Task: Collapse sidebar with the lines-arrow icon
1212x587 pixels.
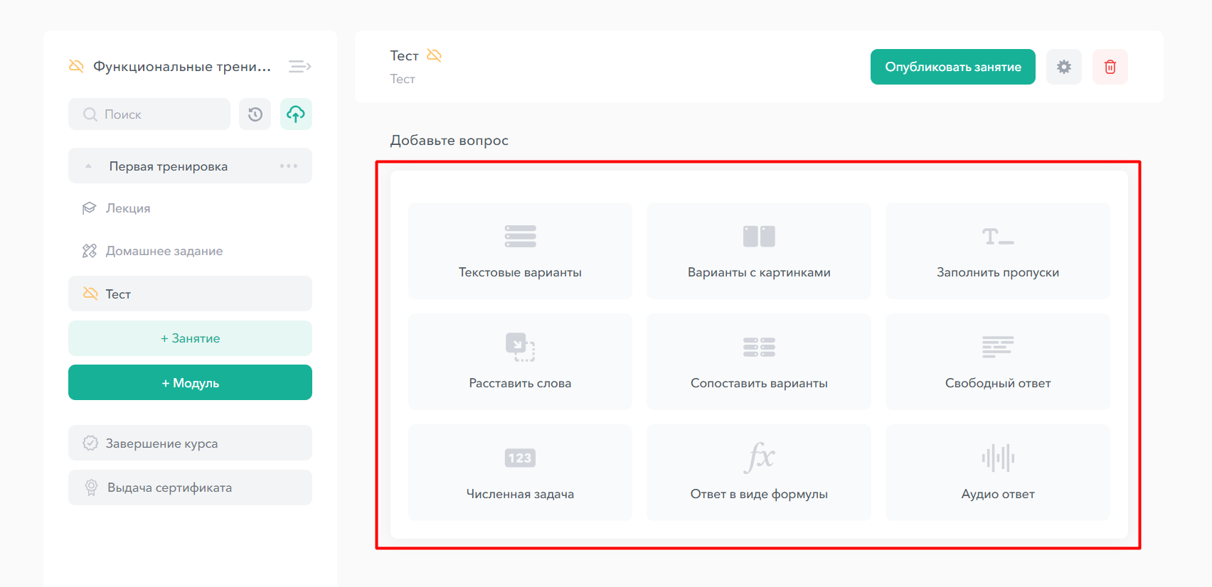Action: pos(299,66)
